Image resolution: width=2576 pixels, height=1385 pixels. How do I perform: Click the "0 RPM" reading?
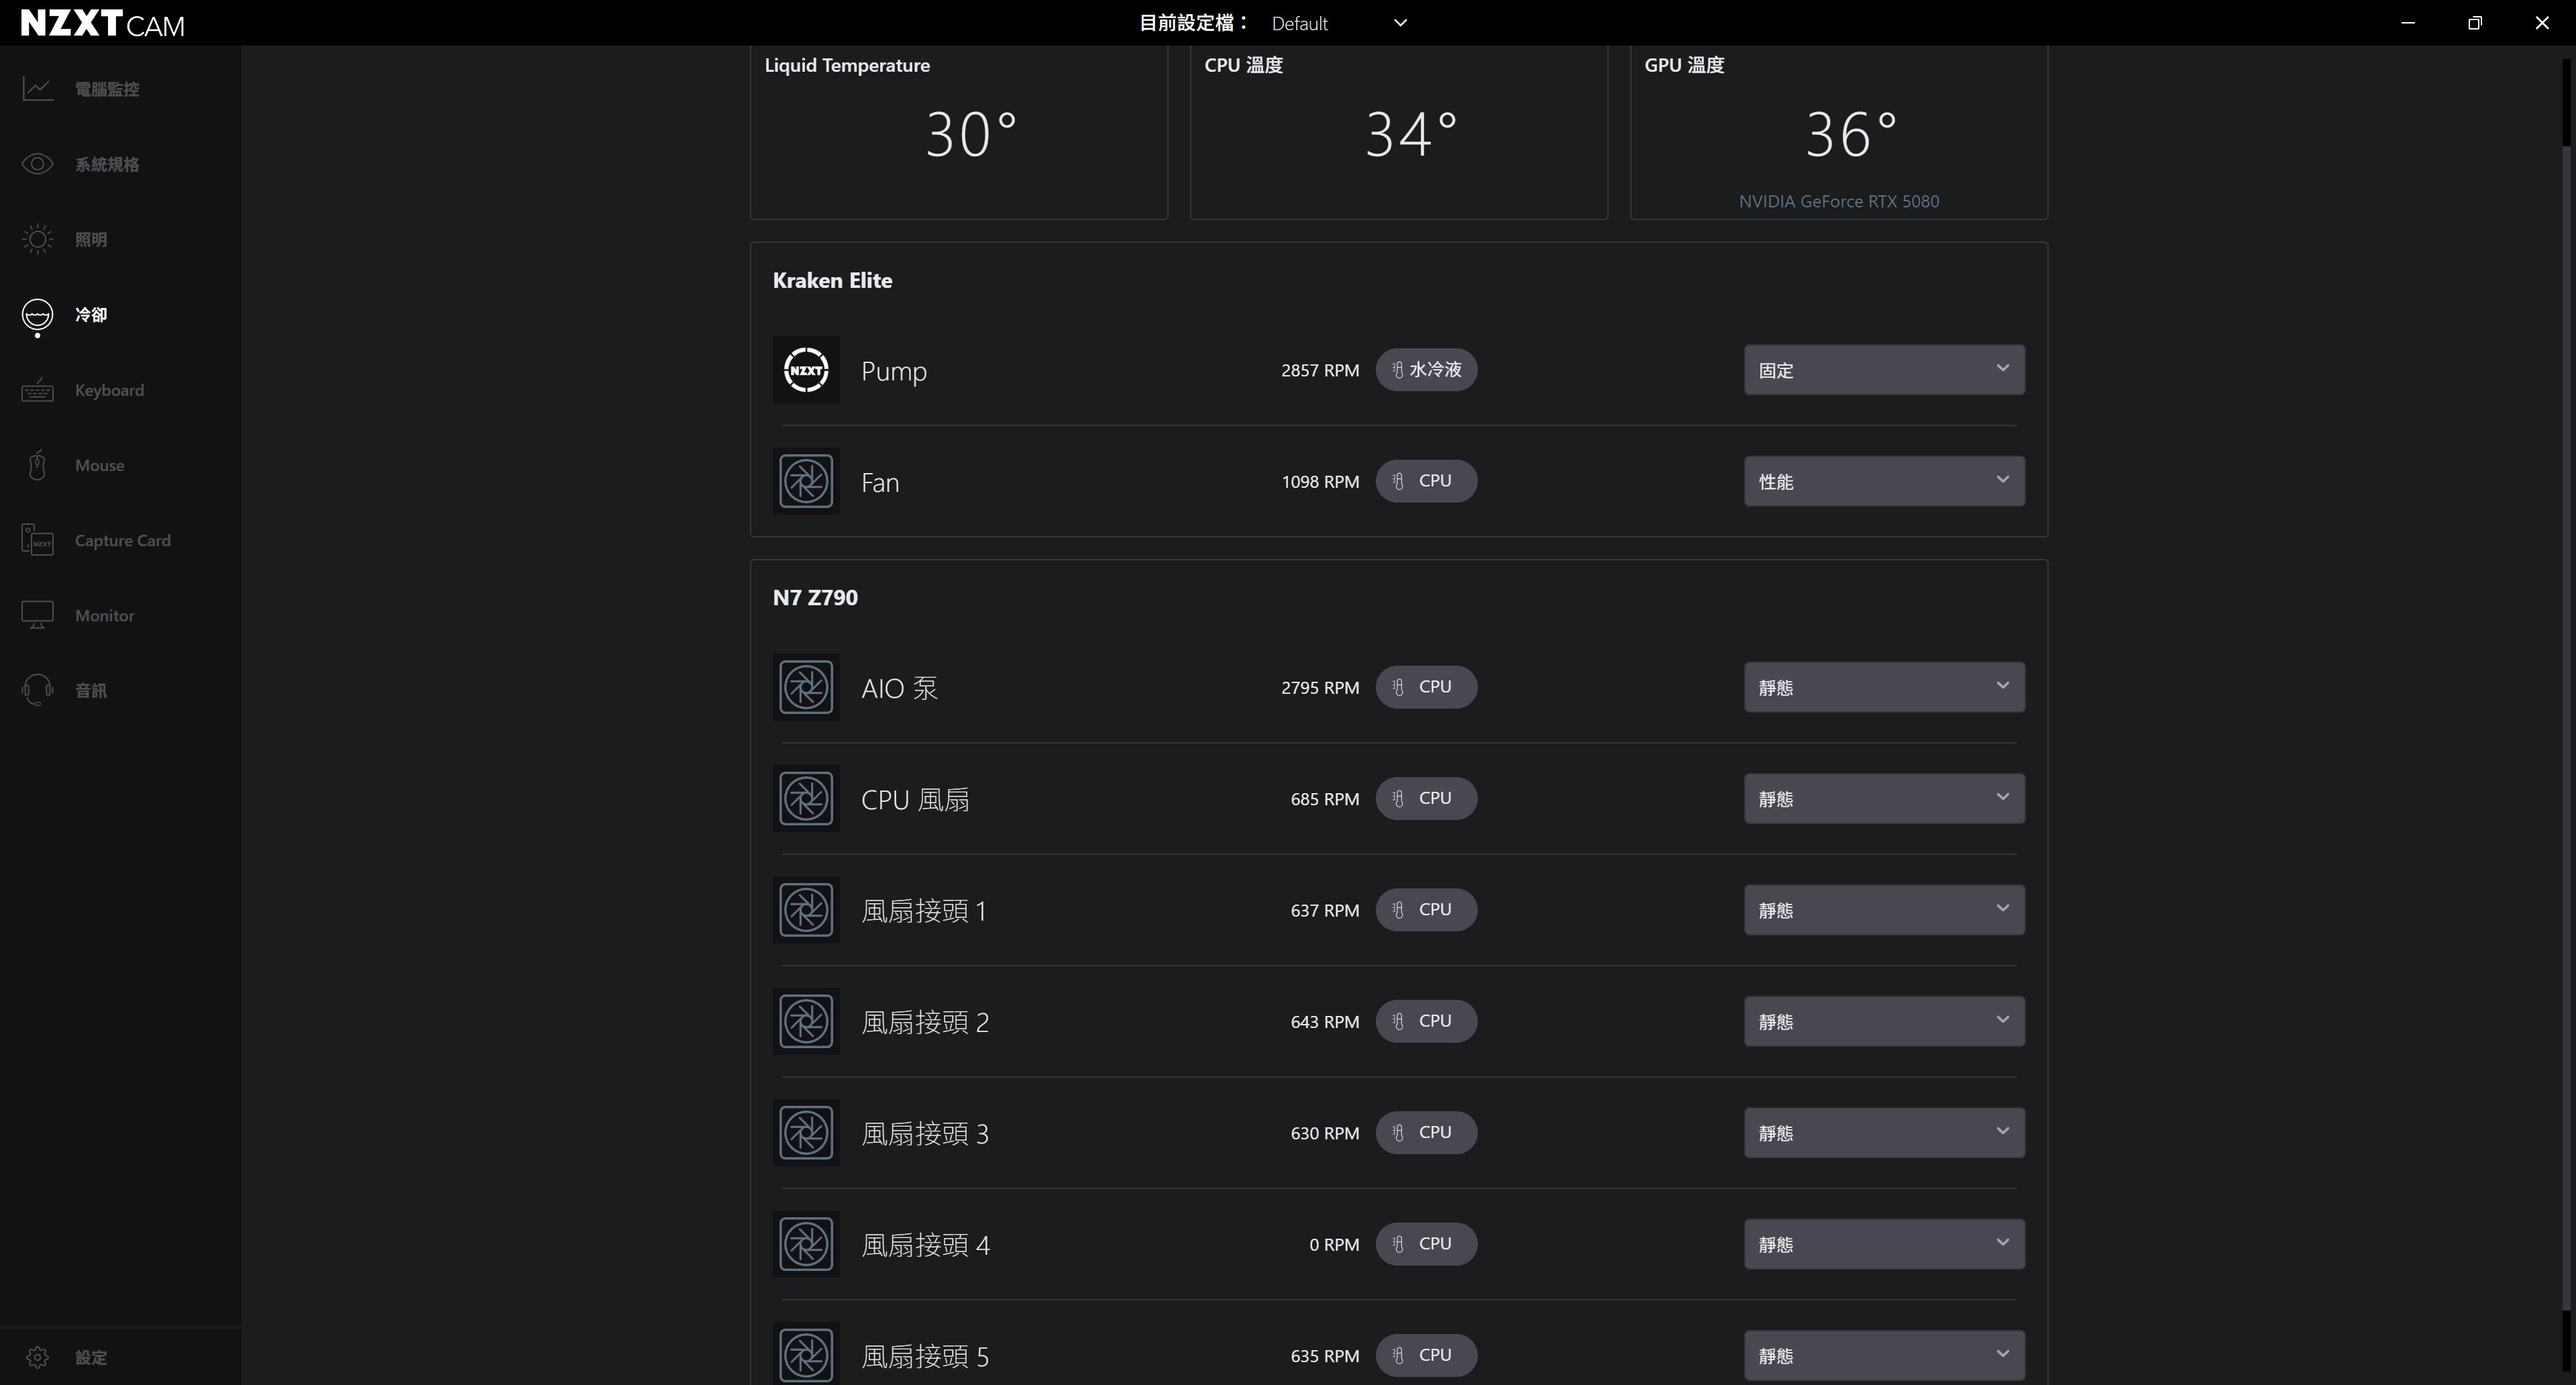(x=1334, y=1244)
